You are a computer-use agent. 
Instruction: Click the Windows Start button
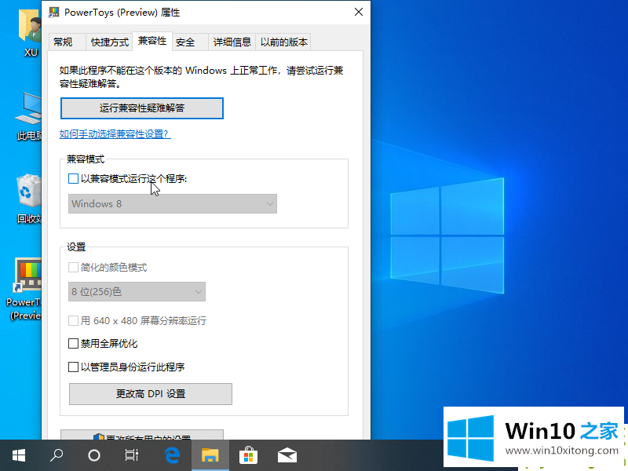tap(17, 455)
